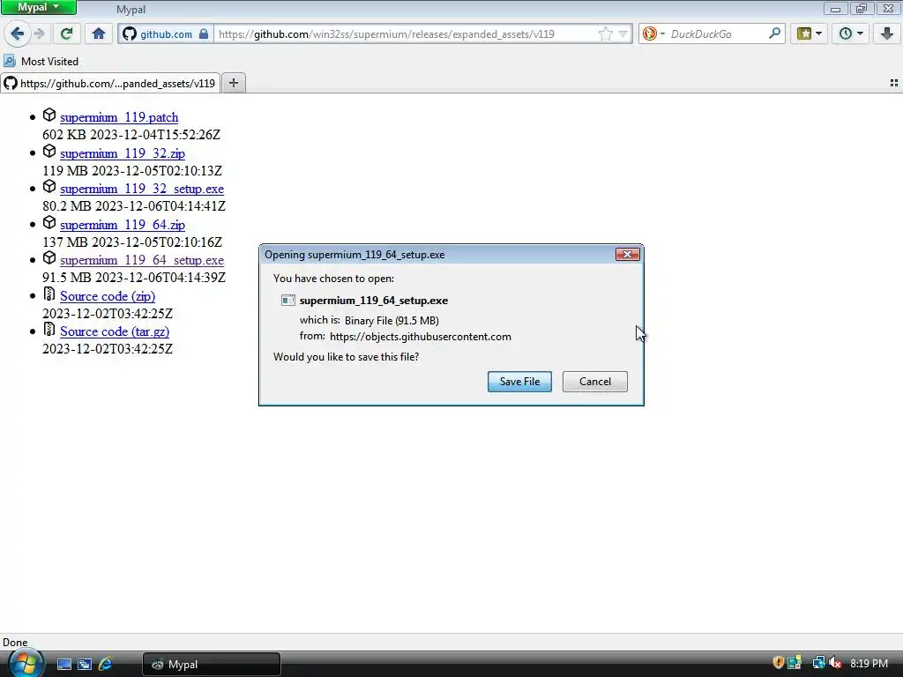Open the DuckDuckGo search engine selector
903x677 pixels.
pyautogui.click(x=653, y=34)
